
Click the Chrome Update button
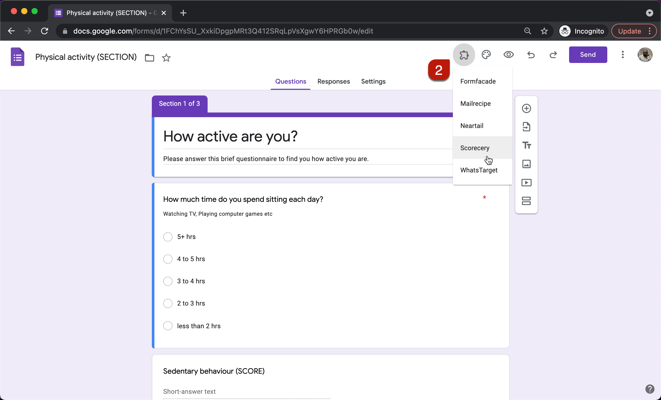pyautogui.click(x=629, y=31)
